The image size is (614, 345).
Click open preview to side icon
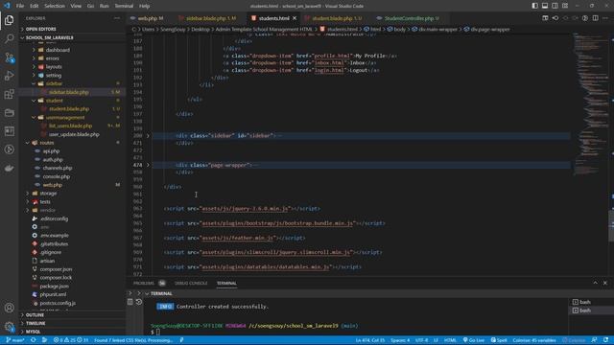(x=545, y=18)
